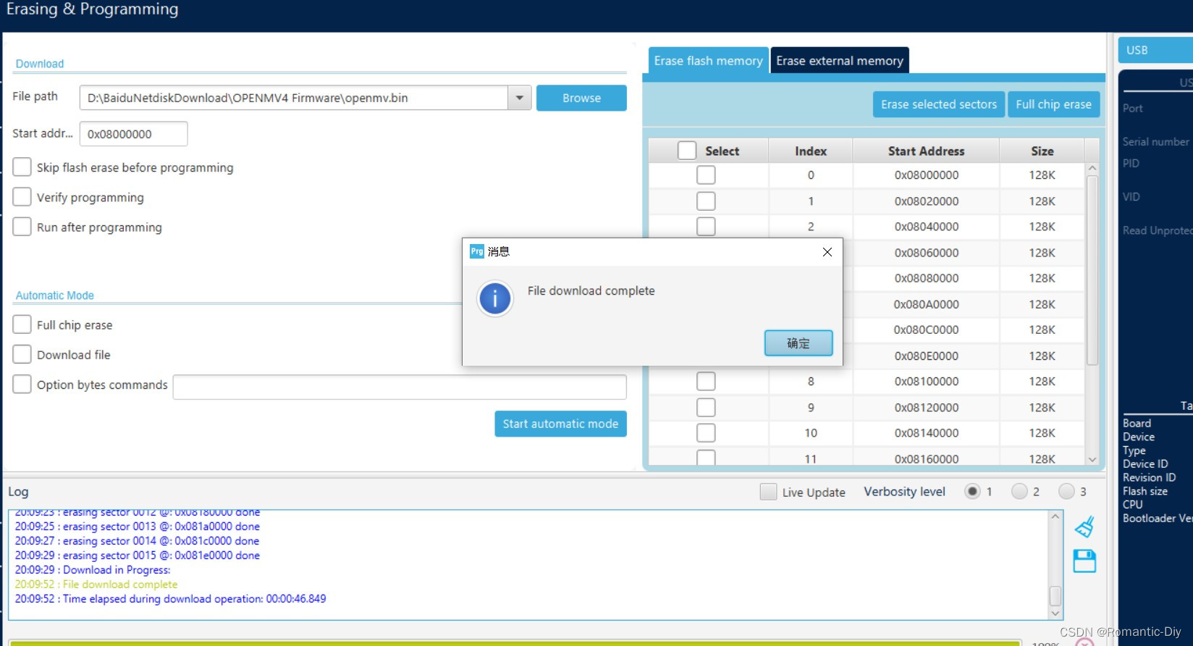
Task: Click the log line erasing sector 0015
Action: coord(138,555)
